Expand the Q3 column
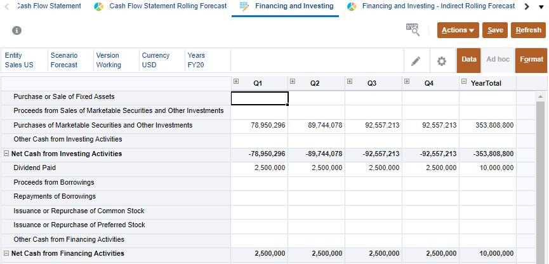The height and width of the screenshot is (264, 549). coord(350,81)
